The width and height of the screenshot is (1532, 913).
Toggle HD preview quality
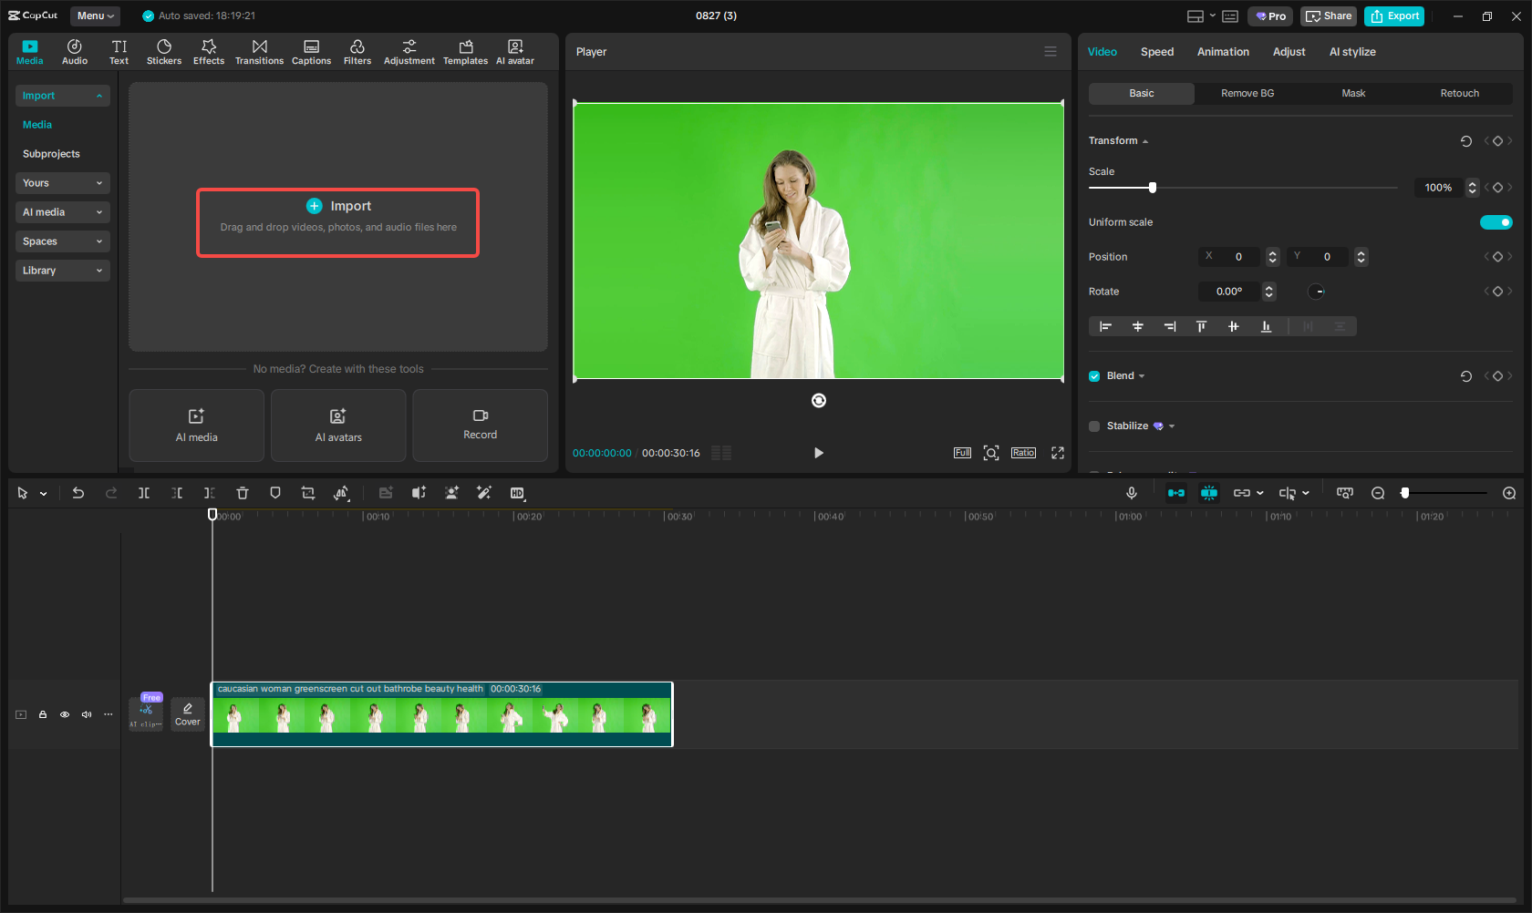coord(517,493)
